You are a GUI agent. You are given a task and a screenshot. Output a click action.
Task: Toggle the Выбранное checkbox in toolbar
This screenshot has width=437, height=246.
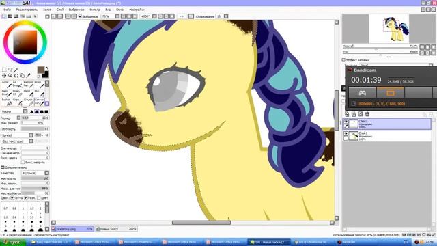pos(81,16)
